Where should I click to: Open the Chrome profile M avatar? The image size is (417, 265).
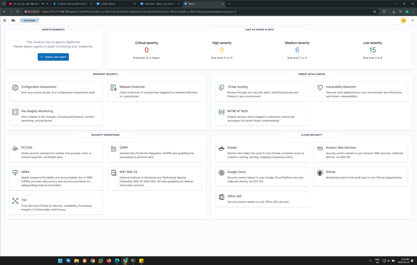click(407, 11)
